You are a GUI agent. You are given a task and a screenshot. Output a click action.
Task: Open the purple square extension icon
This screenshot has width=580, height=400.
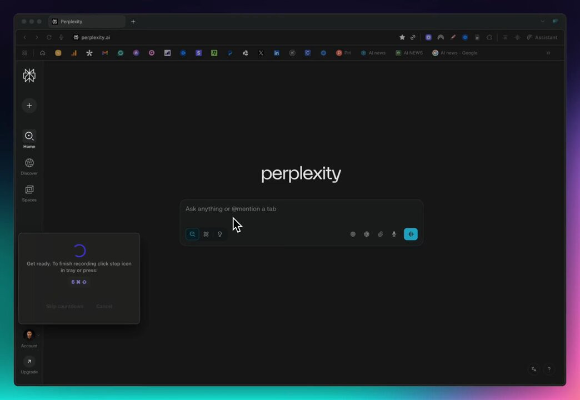tap(428, 37)
